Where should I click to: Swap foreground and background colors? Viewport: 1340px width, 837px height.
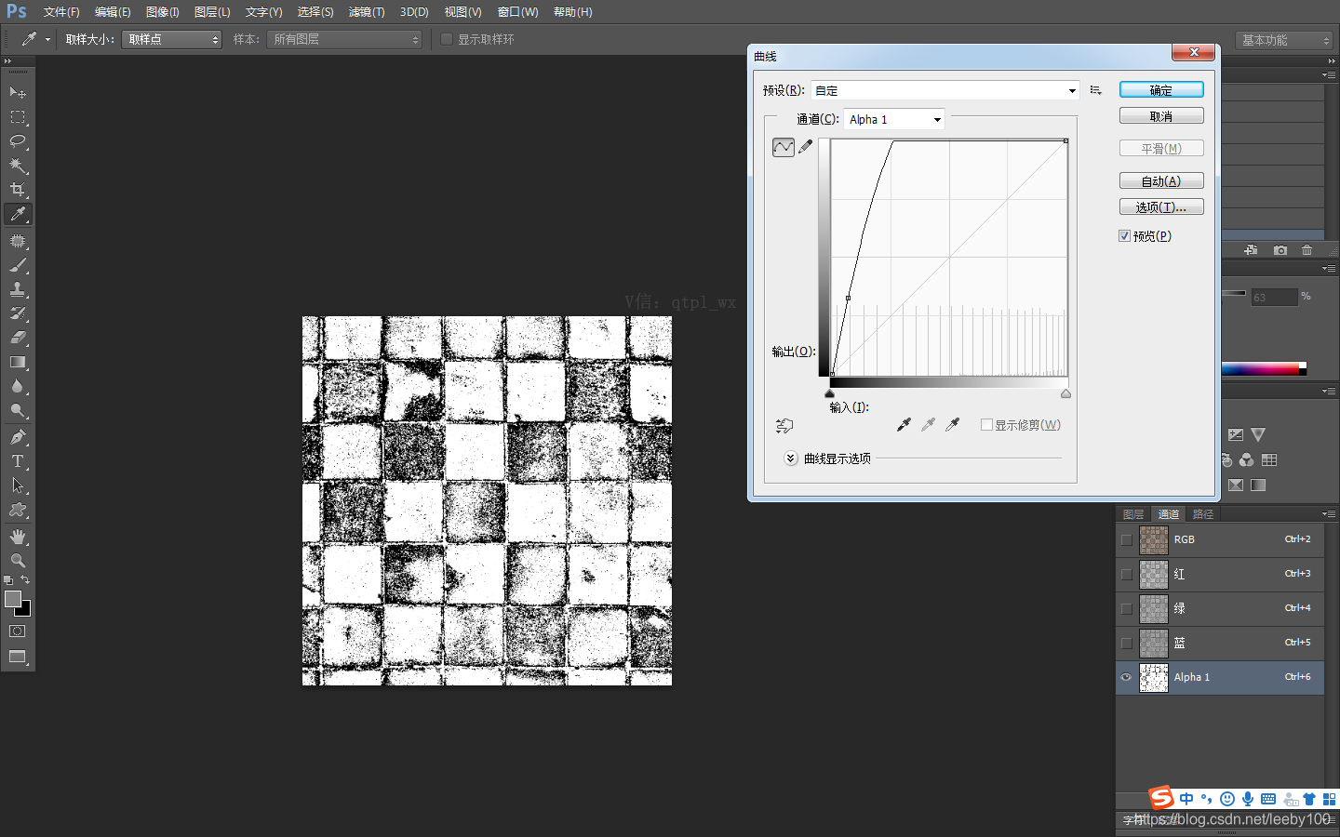(25, 580)
